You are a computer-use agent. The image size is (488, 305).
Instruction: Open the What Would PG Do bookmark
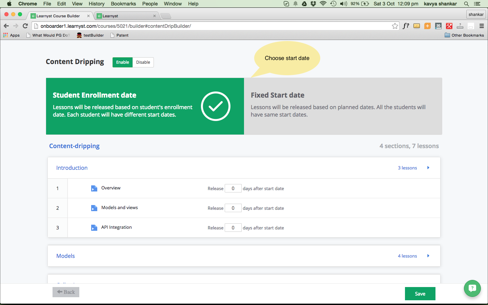(48, 35)
